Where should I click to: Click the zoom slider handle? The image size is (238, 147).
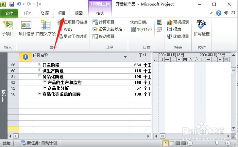click(217, 143)
